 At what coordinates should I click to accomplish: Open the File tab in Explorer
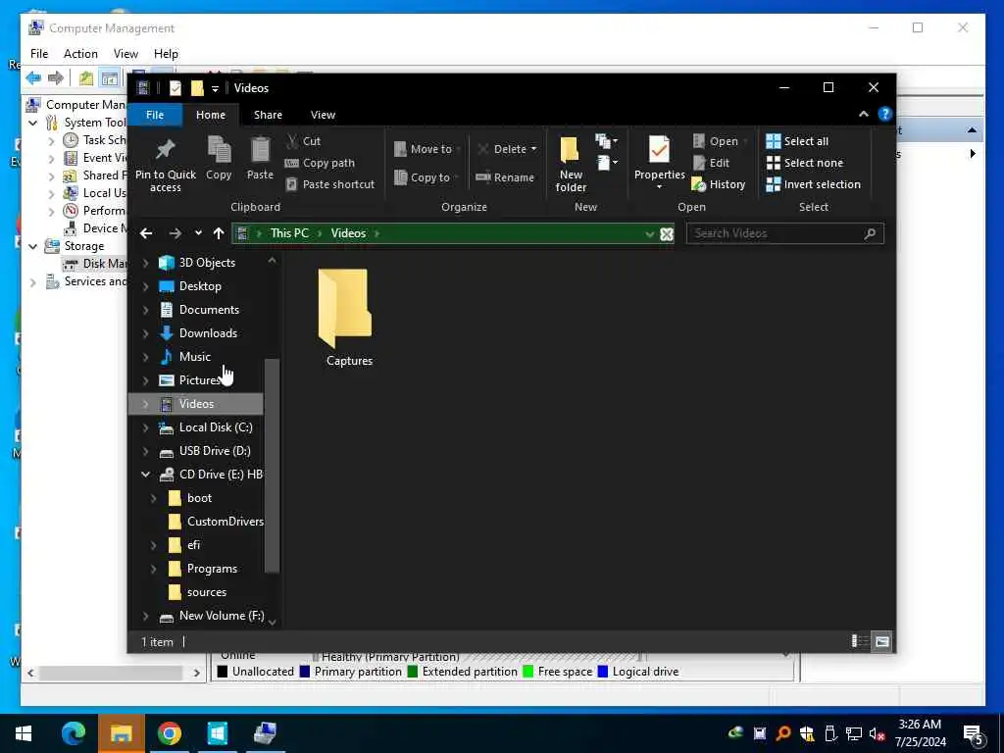click(x=154, y=115)
